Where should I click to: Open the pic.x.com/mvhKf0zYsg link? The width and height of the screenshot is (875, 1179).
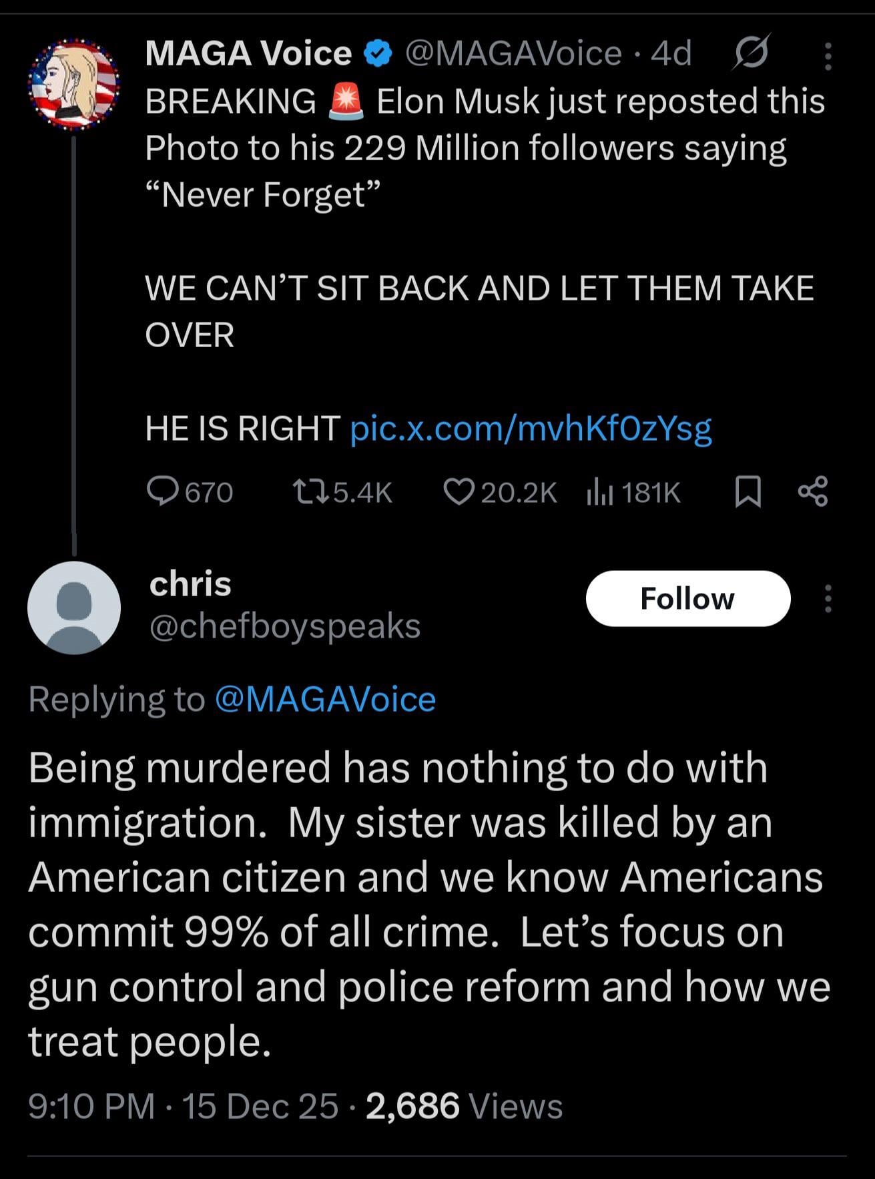531,429
